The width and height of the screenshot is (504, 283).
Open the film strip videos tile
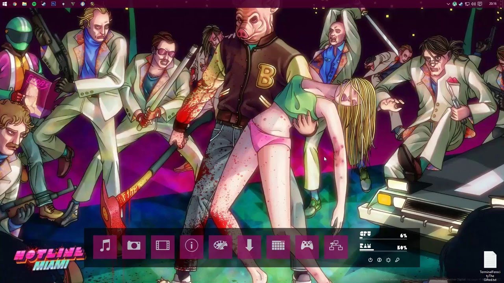[x=163, y=247]
